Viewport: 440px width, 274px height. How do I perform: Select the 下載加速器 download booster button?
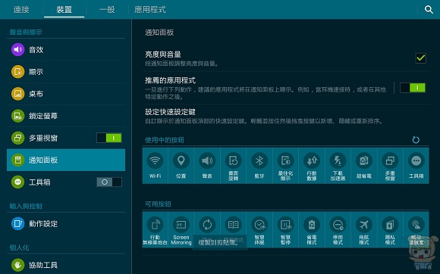[338, 166]
